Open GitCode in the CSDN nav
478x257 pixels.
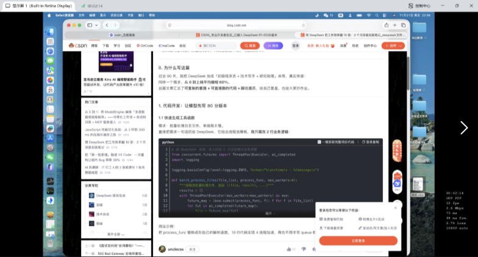point(145,46)
